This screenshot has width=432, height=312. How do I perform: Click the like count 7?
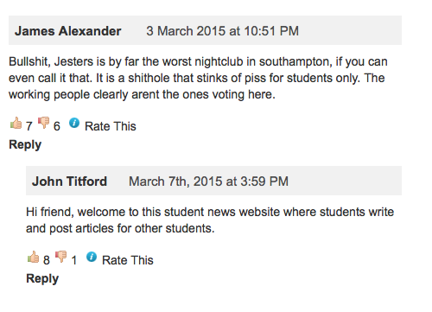[x=29, y=126]
